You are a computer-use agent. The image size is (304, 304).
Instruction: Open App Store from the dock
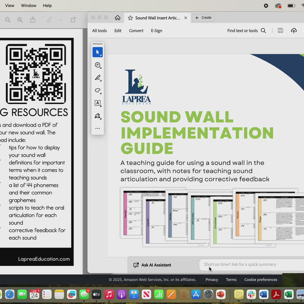pos(196,295)
